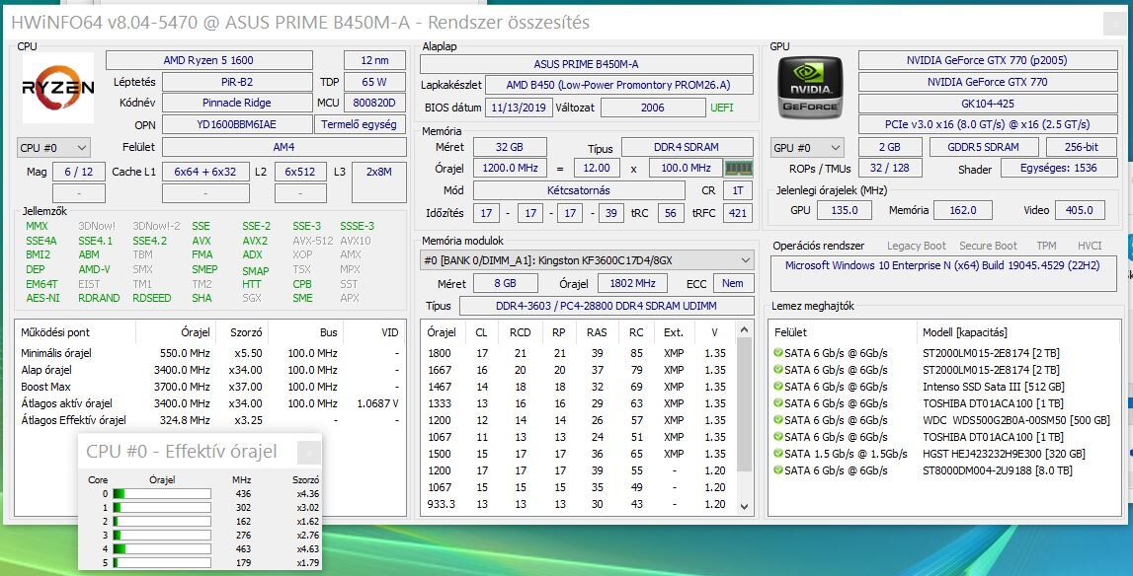
Task: Click the 1800 XMP timing row
Action: [578, 354]
